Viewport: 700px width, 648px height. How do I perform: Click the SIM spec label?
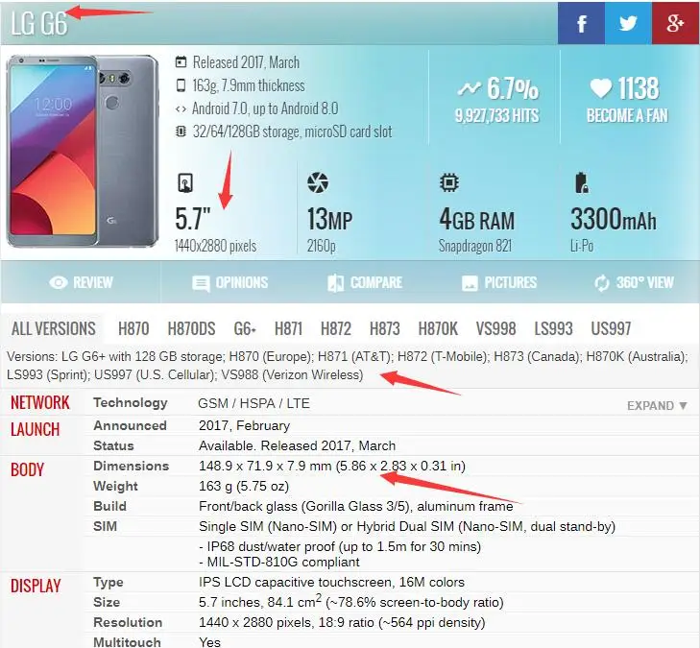coord(105,526)
